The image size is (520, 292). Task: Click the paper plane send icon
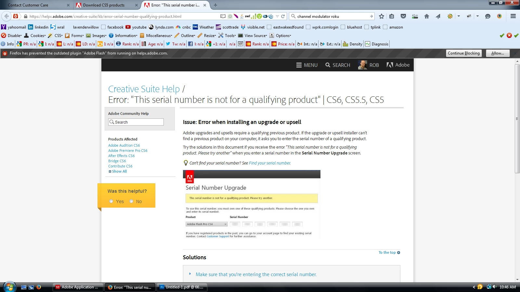[x=438, y=16]
